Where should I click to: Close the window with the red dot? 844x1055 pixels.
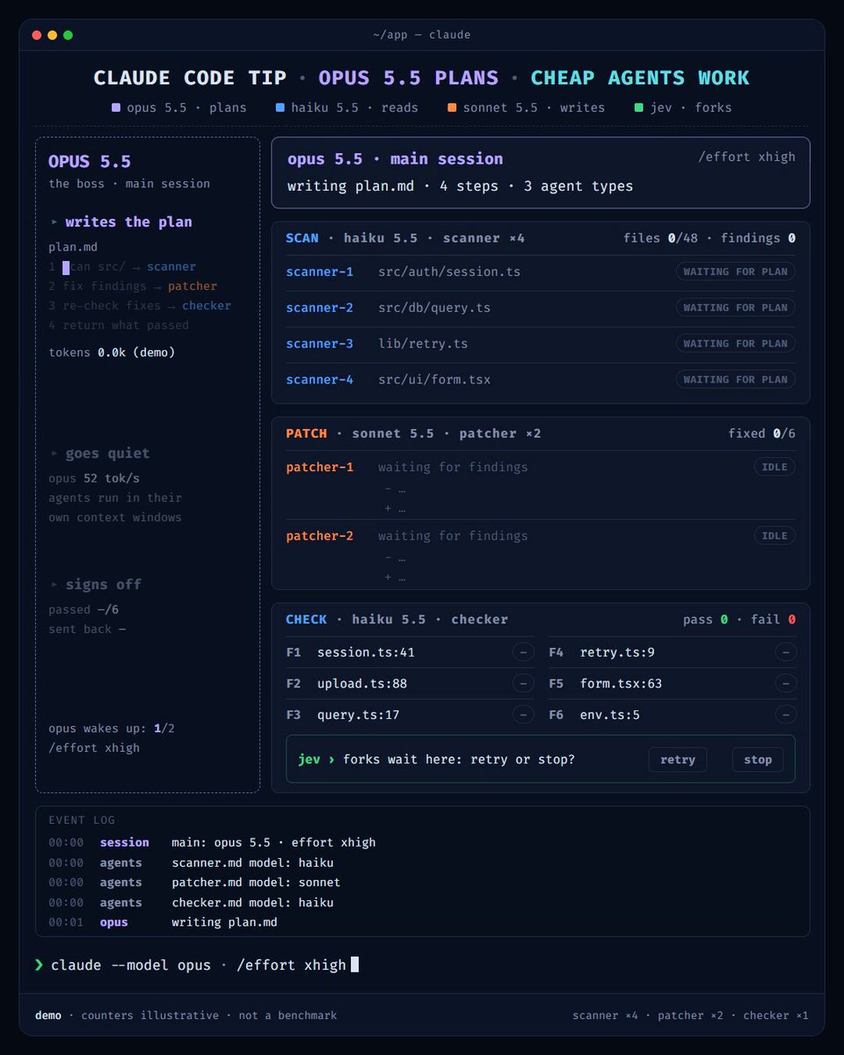pos(37,35)
